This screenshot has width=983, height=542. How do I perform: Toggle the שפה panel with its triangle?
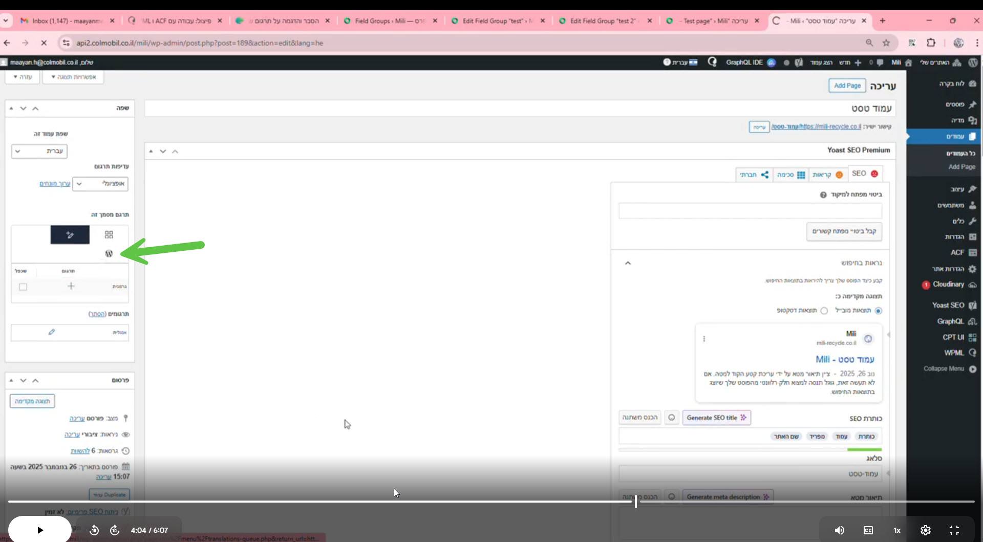[11, 109]
